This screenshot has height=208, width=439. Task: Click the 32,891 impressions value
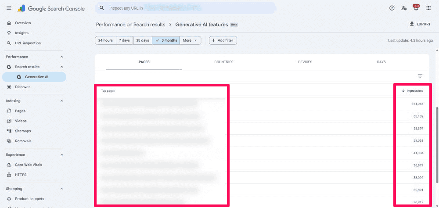(x=418, y=190)
